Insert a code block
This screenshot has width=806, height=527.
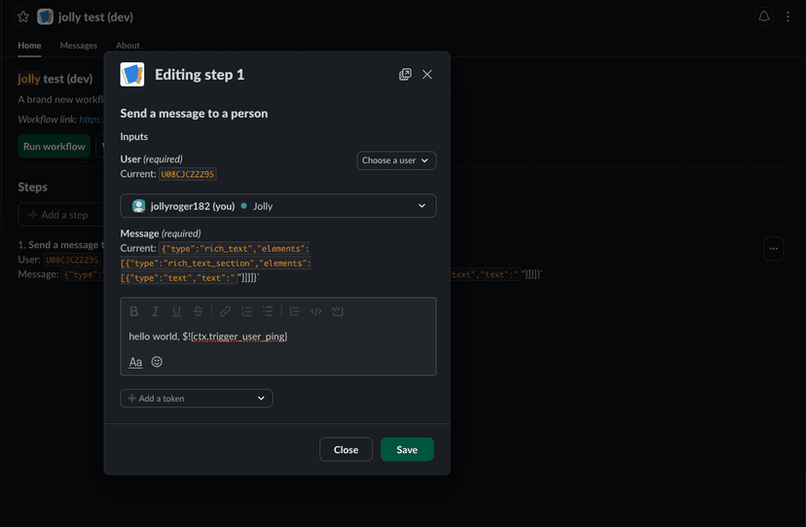[338, 311]
